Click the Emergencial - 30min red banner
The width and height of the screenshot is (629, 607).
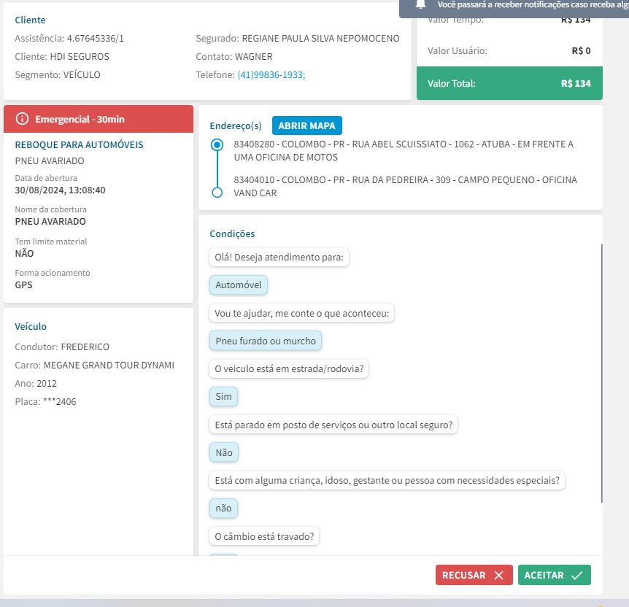tap(99, 119)
